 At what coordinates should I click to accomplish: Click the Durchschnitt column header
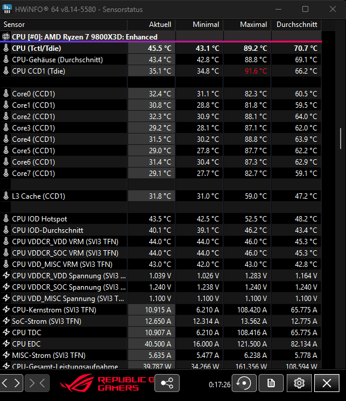tap(296, 25)
